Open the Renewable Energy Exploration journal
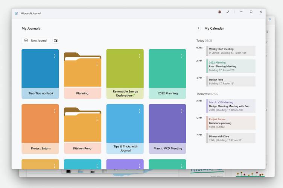Image resolution: width=283 pixels, height=188 pixels. pyautogui.click(x=125, y=74)
